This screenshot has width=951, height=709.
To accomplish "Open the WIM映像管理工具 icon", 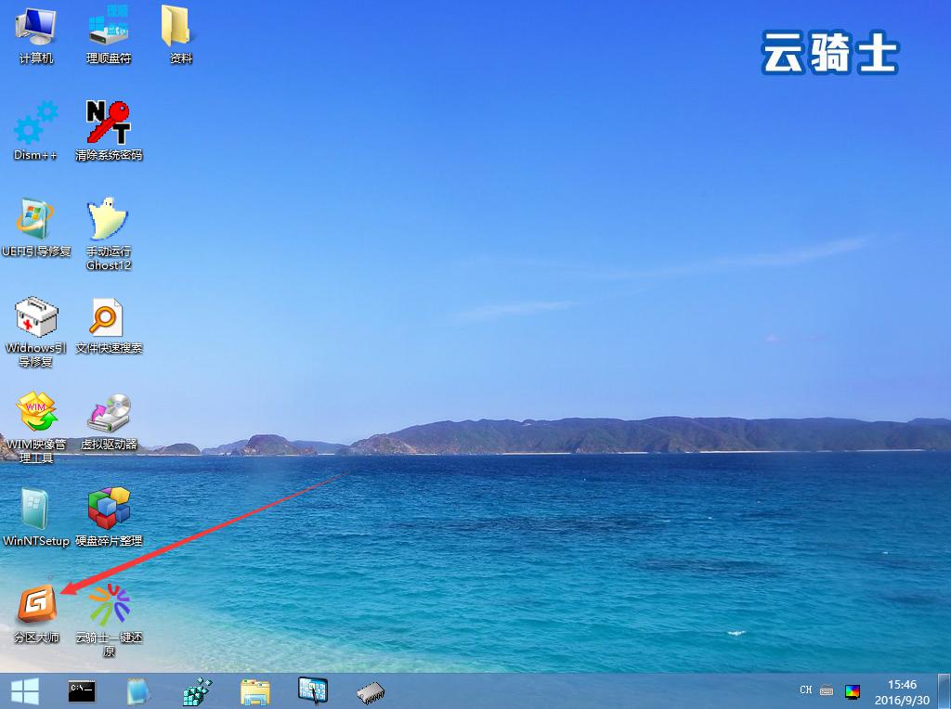I will 36,427.
